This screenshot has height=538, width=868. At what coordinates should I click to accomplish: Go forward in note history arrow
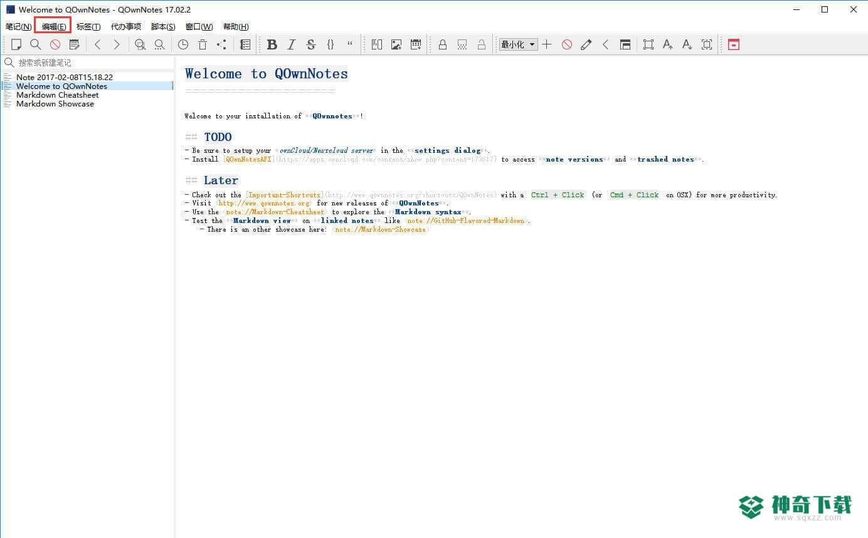click(117, 44)
